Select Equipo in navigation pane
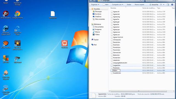Screen dimensions: 176x99 pyautogui.click(x=95, y=40)
